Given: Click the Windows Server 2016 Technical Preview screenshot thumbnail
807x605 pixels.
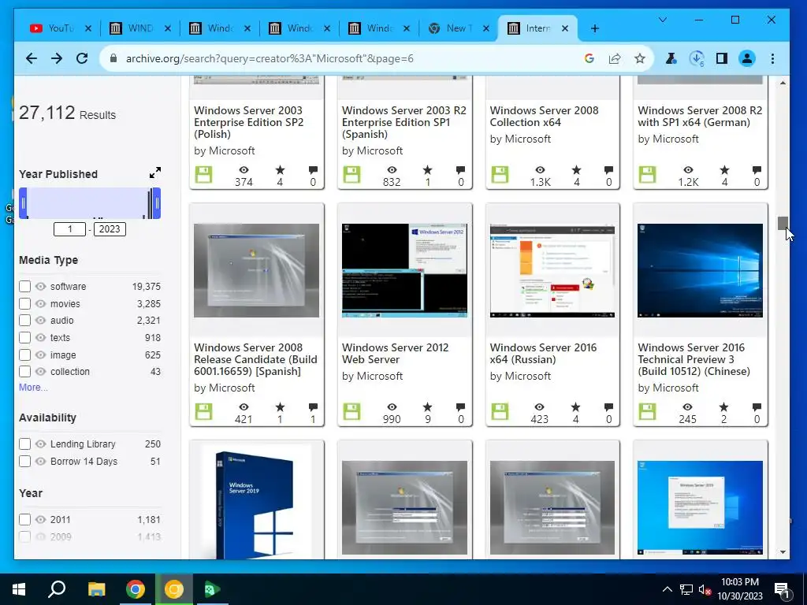Looking at the screenshot, I should 700,271.
